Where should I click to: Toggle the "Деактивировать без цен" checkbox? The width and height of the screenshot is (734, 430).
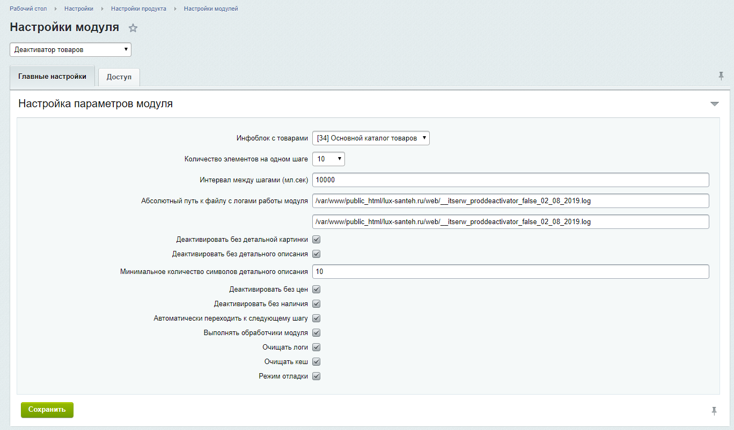[317, 290]
